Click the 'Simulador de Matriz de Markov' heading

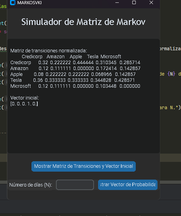(83, 22)
